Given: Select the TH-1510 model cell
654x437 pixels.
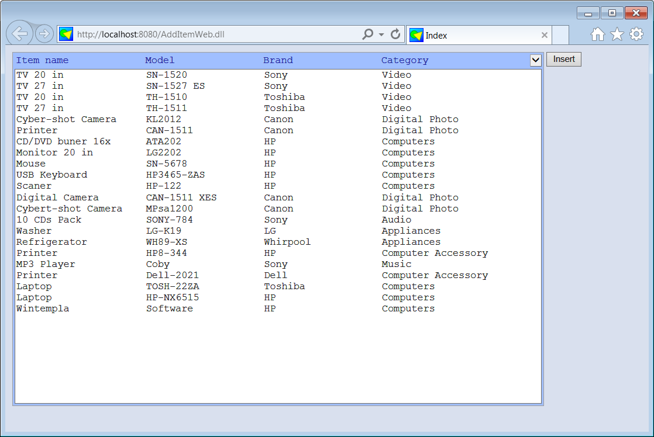Looking at the screenshot, I should coord(166,97).
